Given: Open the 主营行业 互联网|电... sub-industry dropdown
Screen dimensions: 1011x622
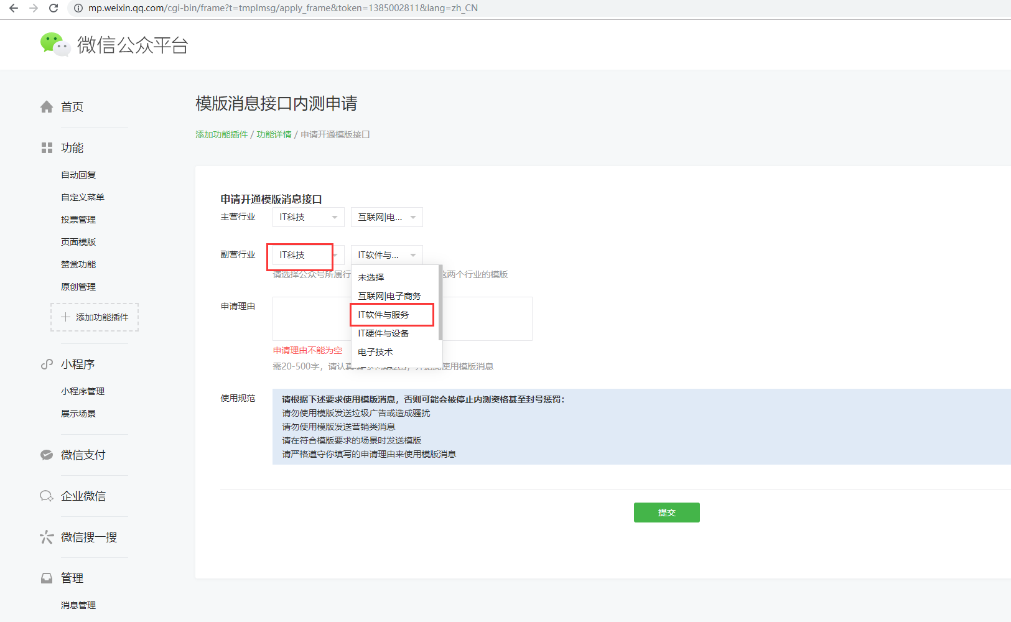Looking at the screenshot, I should tap(386, 217).
